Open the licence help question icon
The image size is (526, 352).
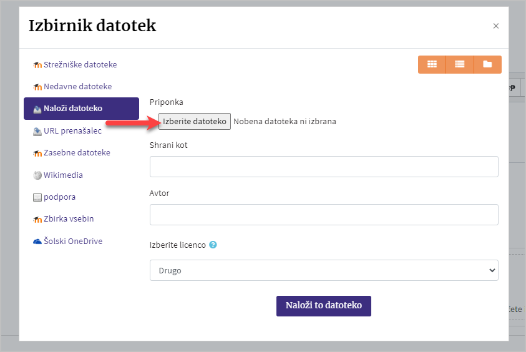tap(213, 245)
